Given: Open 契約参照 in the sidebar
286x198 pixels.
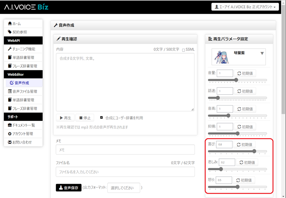Looking at the screenshot, I should (x=23, y=32).
